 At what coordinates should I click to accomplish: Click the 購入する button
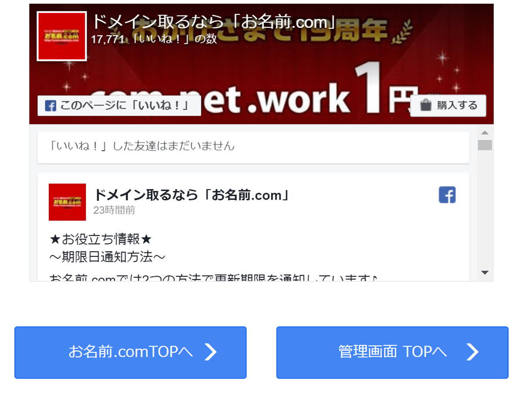point(448,105)
